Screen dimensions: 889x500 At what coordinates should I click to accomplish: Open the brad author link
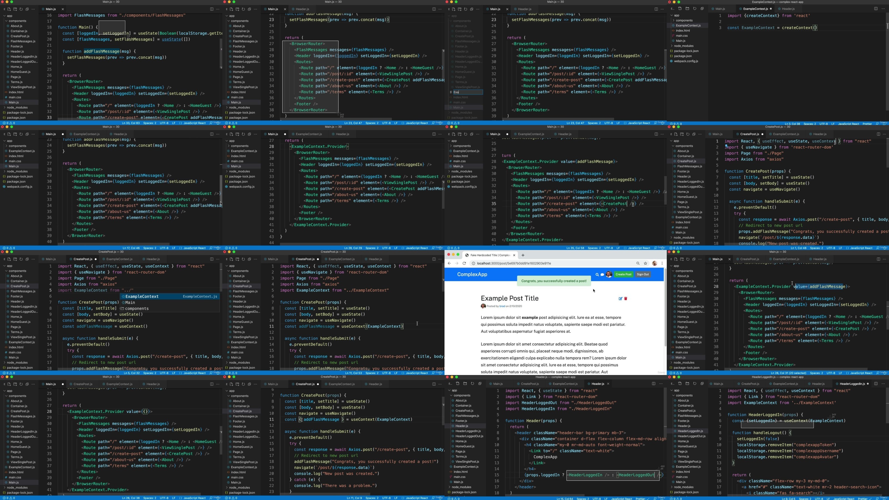pos(502,306)
